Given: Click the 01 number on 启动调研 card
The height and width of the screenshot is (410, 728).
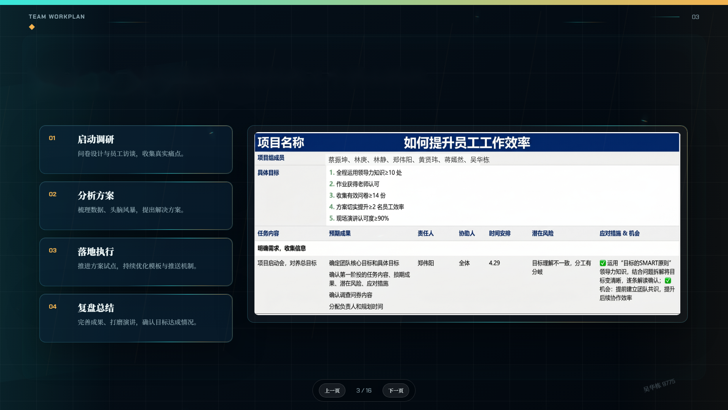Looking at the screenshot, I should coord(52,138).
